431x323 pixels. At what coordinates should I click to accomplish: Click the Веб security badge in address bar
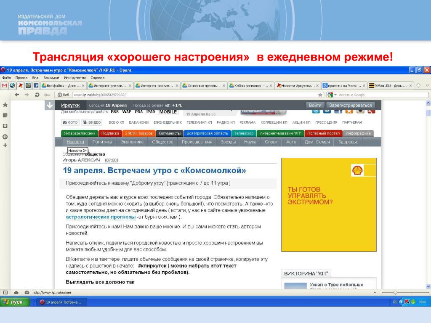[x=63, y=95]
